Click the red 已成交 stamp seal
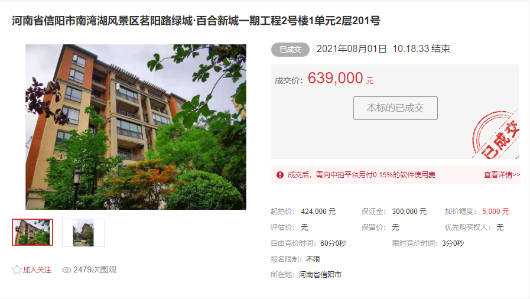Viewport: 530px width, 299px height. pyautogui.click(x=496, y=135)
